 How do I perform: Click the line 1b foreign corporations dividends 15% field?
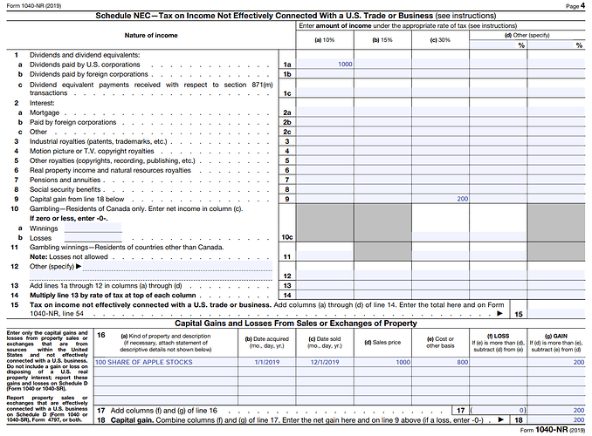(x=382, y=75)
